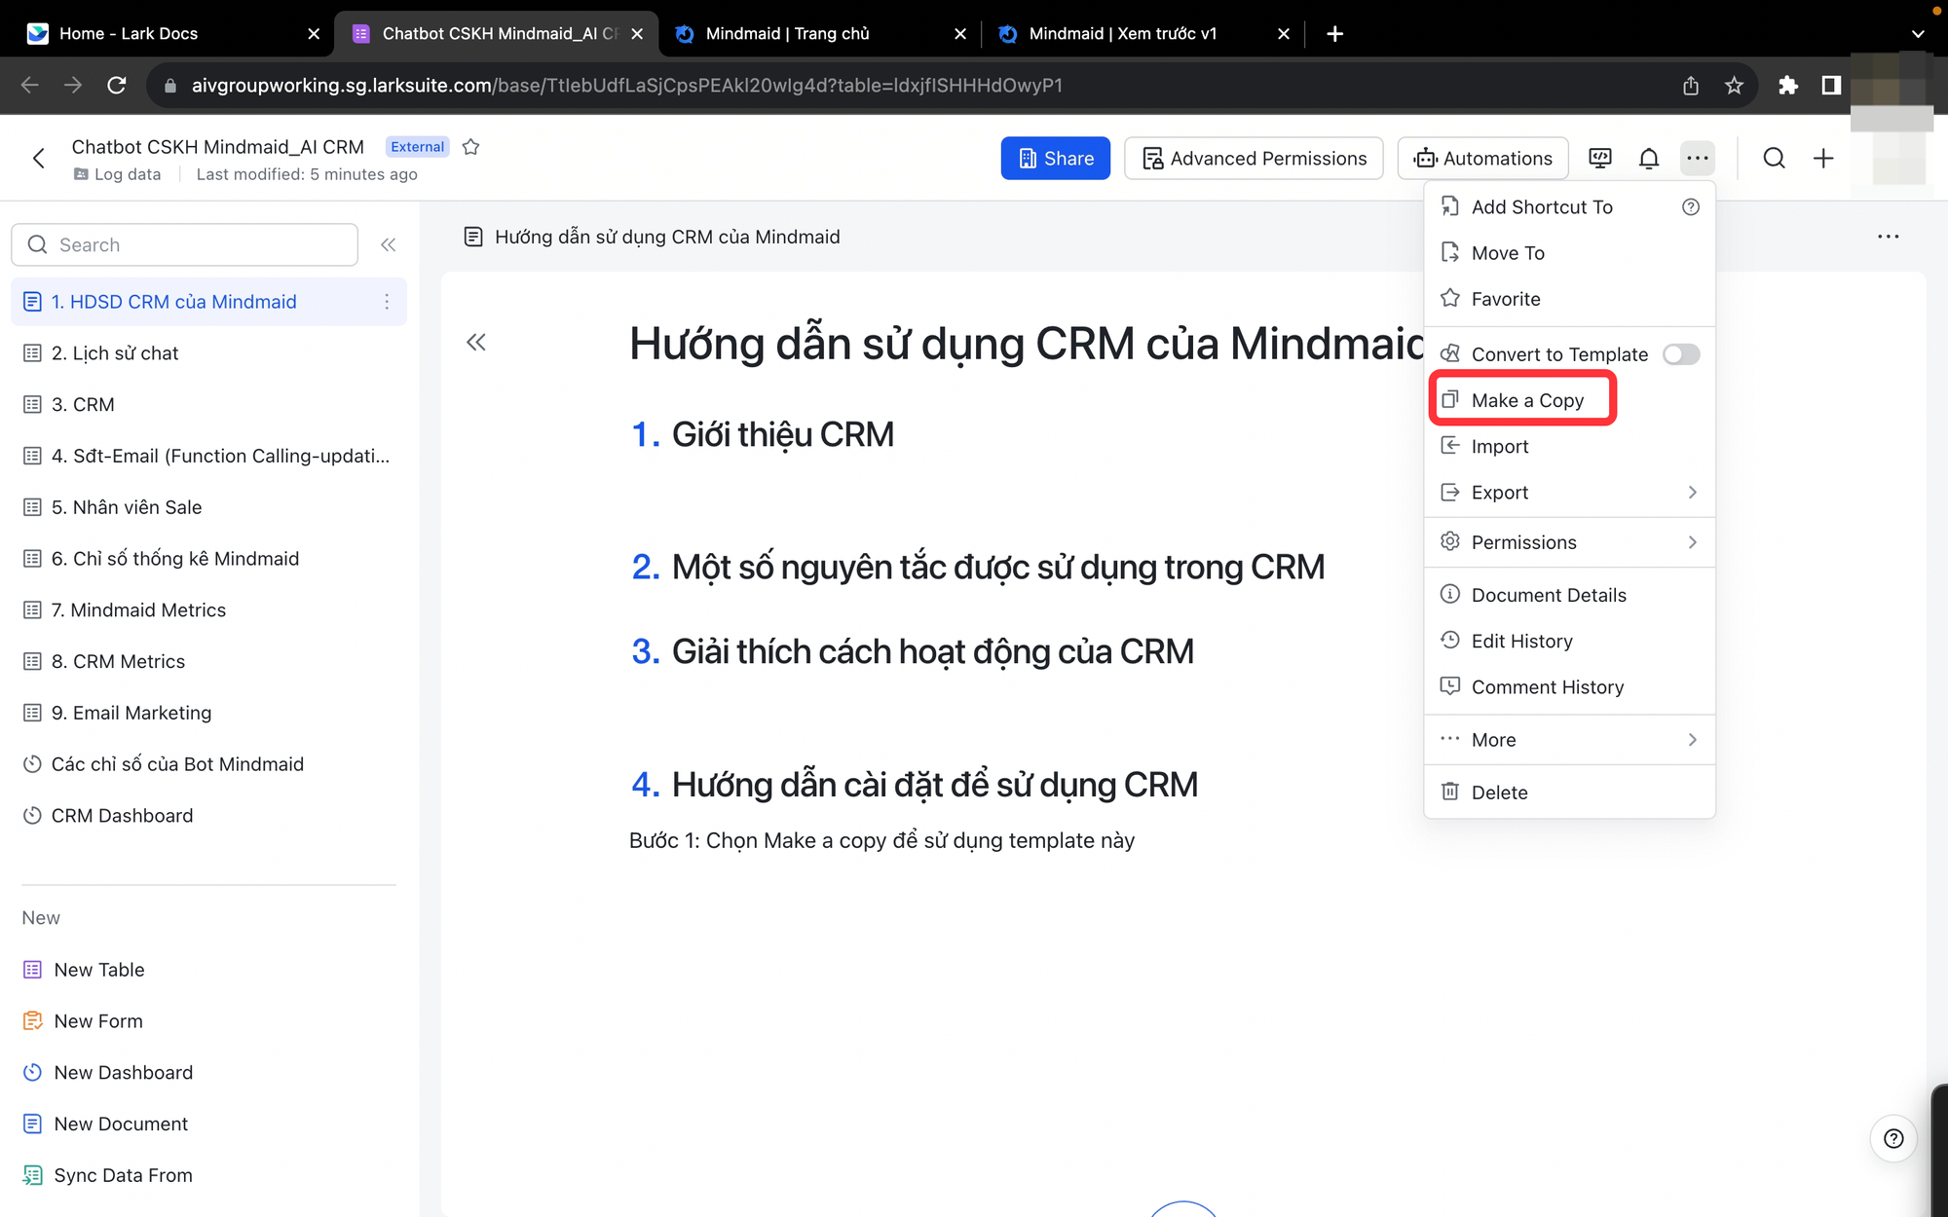1948x1217 pixels.
Task: Toggle the Convert to Template switch
Action: (1680, 353)
